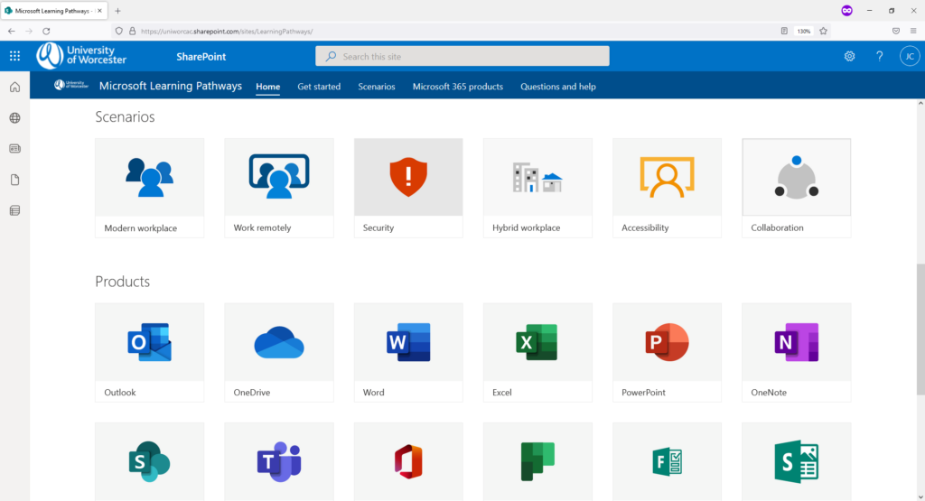
Task: Open the Outlook product icon
Action: pos(149,342)
